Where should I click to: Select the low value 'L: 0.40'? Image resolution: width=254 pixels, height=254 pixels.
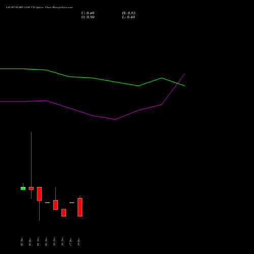[129, 17]
